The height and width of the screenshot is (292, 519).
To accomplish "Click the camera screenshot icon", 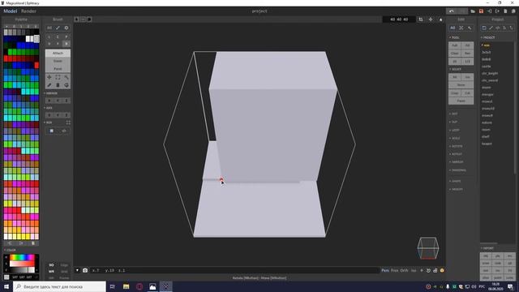I will coord(85,270).
